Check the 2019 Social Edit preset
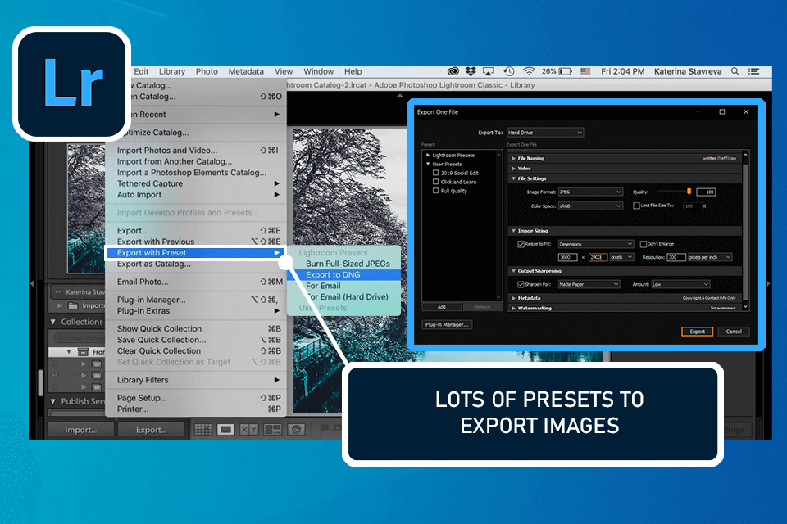This screenshot has width=787, height=524. coord(435,173)
